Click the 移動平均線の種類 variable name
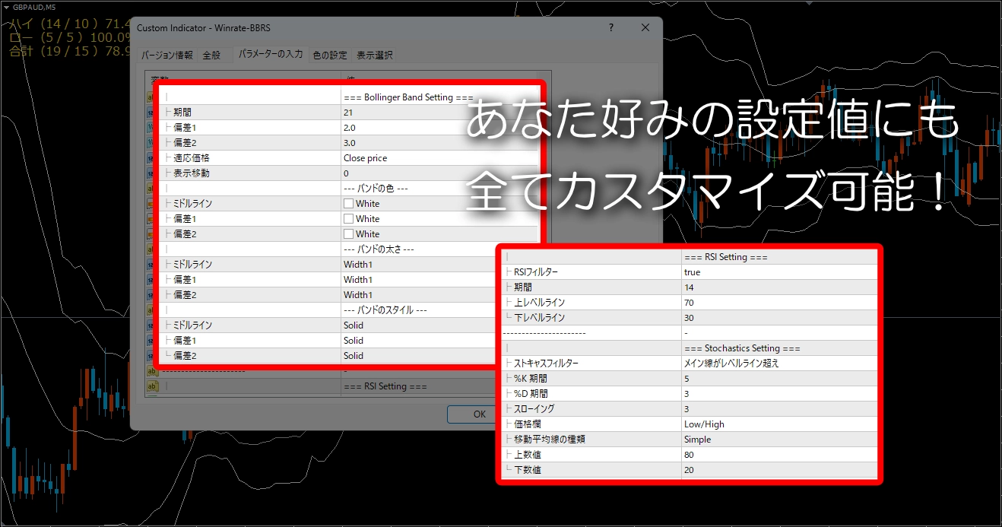This screenshot has width=1002, height=527. 549,440
